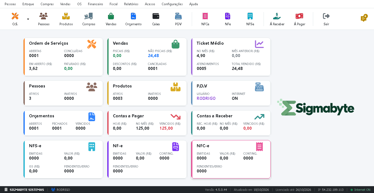Open the NFSe building icon
This screenshot has height=193, width=374.
250,16
